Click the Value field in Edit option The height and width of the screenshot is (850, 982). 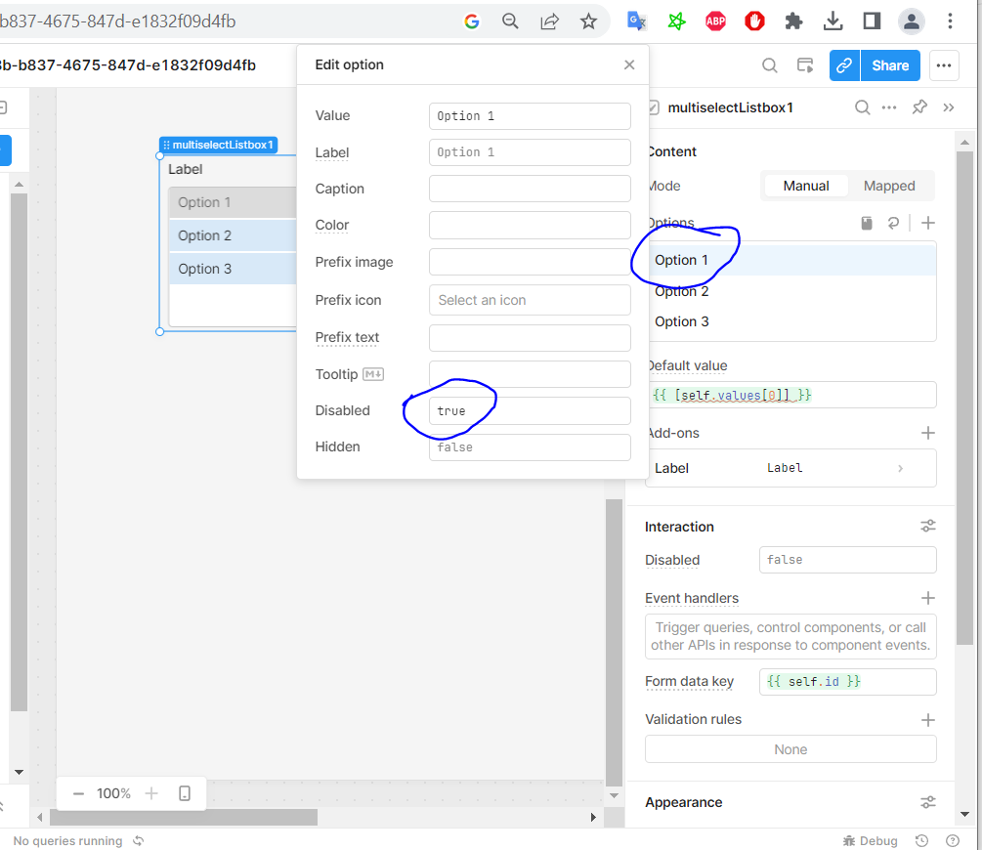(530, 116)
